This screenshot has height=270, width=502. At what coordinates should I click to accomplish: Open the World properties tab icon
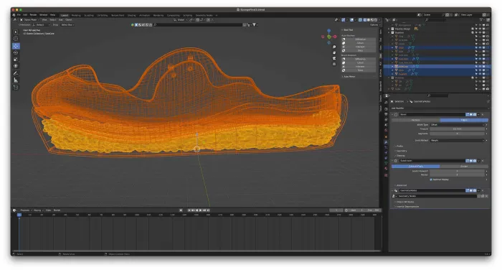tap(386, 131)
